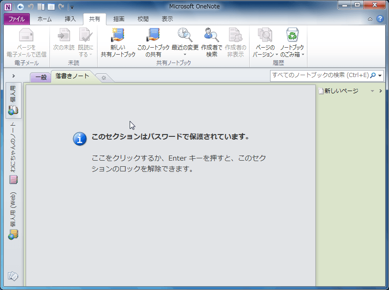Open the 個人用 notebook in sidebar
Image resolution: width=389 pixels, height=290 pixels.
tap(13, 100)
